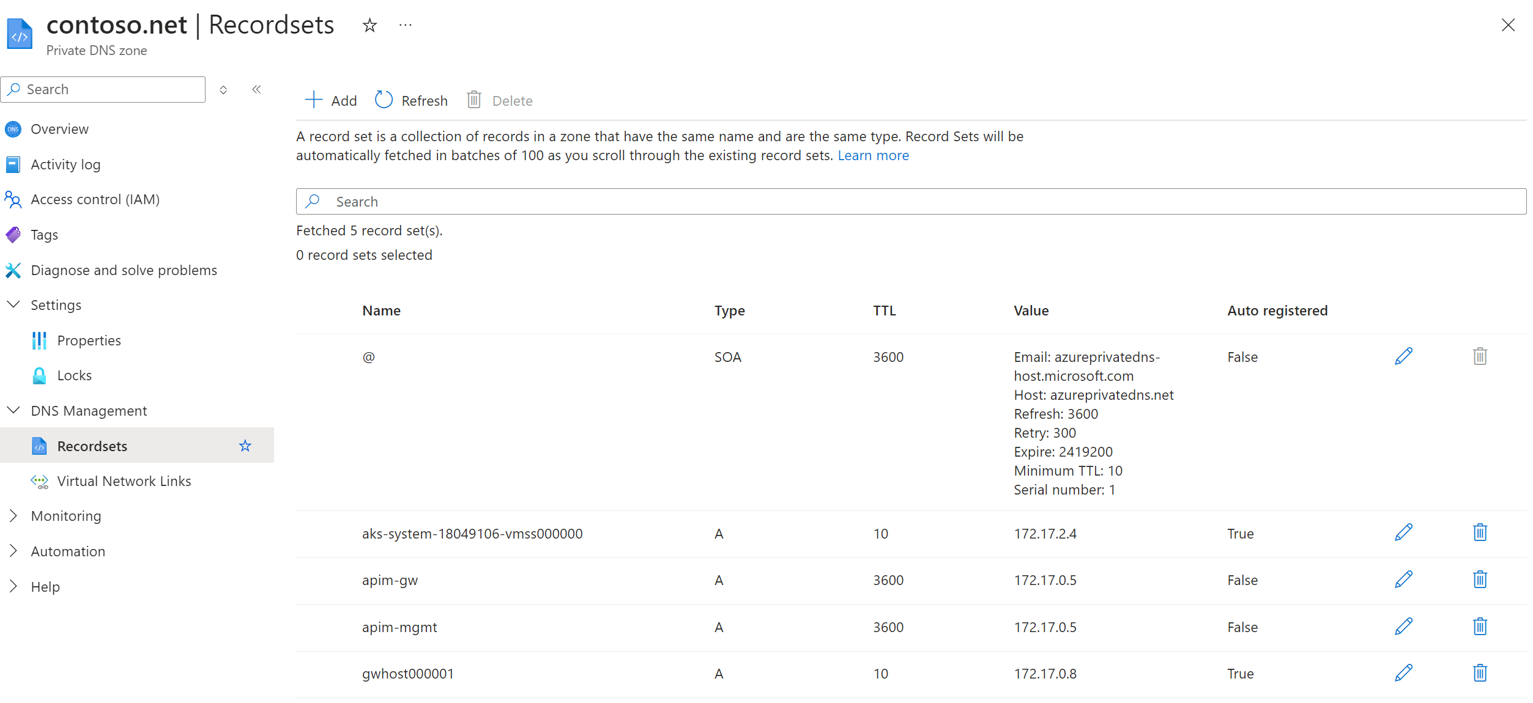Click the Virtual Network Links icon
Viewport: 1533px width, 703px height.
[40, 482]
